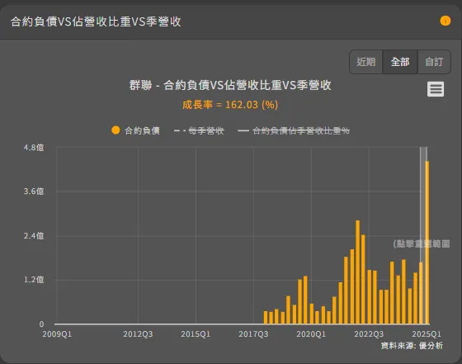Toggle the 合約負債佔季營收比重% legend series

[294, 130]
